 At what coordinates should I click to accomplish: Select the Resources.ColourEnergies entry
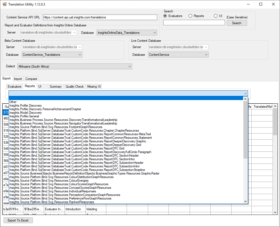pos(126,181)
